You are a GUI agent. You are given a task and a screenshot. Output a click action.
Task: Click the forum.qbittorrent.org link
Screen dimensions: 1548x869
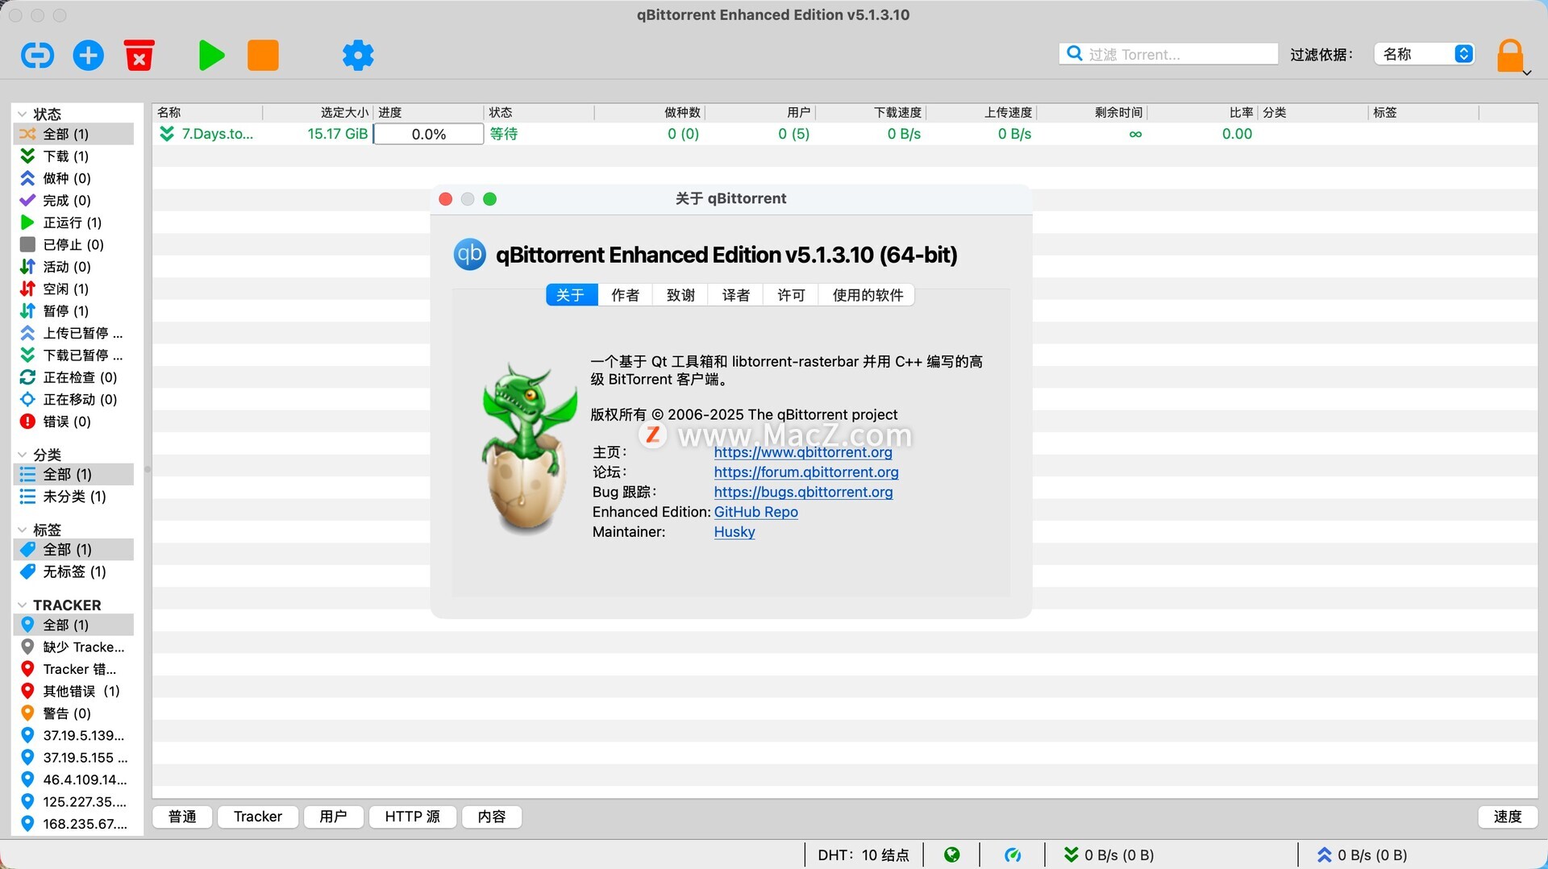[x=805, y=472]
